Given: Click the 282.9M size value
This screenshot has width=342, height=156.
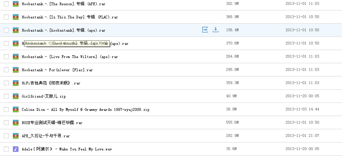Looking at the screenshot, I should pyautogui.click(x=232, y=136).
